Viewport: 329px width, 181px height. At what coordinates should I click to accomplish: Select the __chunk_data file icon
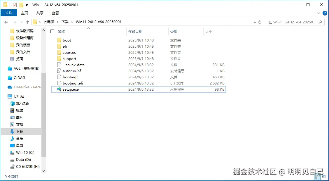59,65
